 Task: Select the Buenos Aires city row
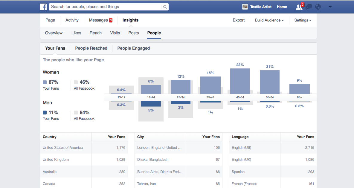pos(178,172)
